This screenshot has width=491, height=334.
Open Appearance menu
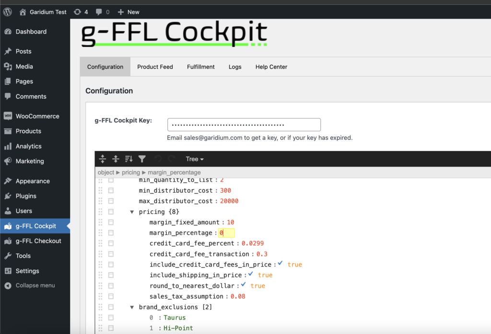tap(33, 181)
